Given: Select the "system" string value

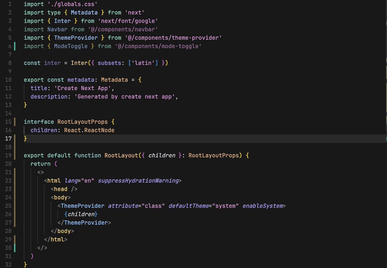Looking at the screenshot, I should pos(225,205).
